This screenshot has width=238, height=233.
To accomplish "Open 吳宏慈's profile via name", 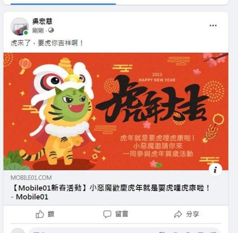I will [42, 21].
